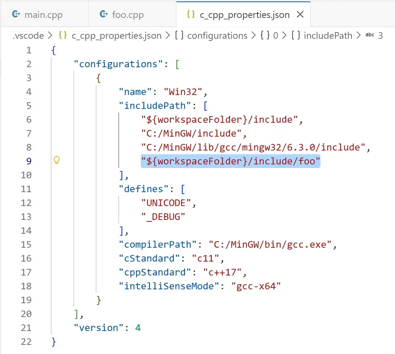This screenshot has width=395, height=354.
Task: Click line number 9 in the gutter
Action: coord(29,161)
